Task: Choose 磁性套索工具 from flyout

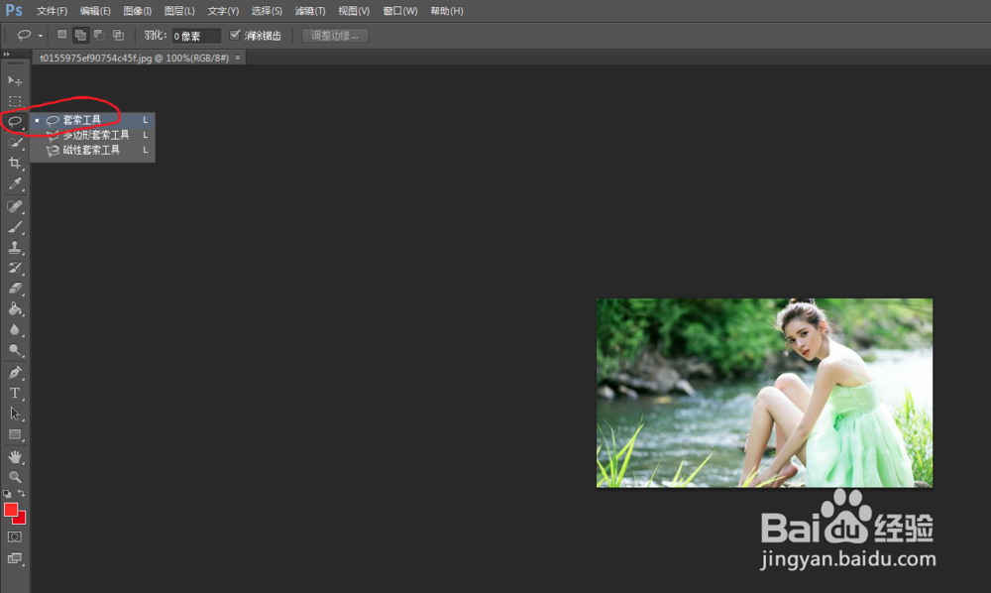Action: [x=92, y=150]
